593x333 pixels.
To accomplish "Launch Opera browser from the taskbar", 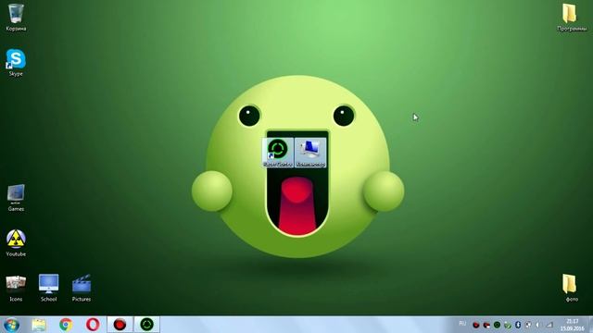I will (x=93, y=325).
